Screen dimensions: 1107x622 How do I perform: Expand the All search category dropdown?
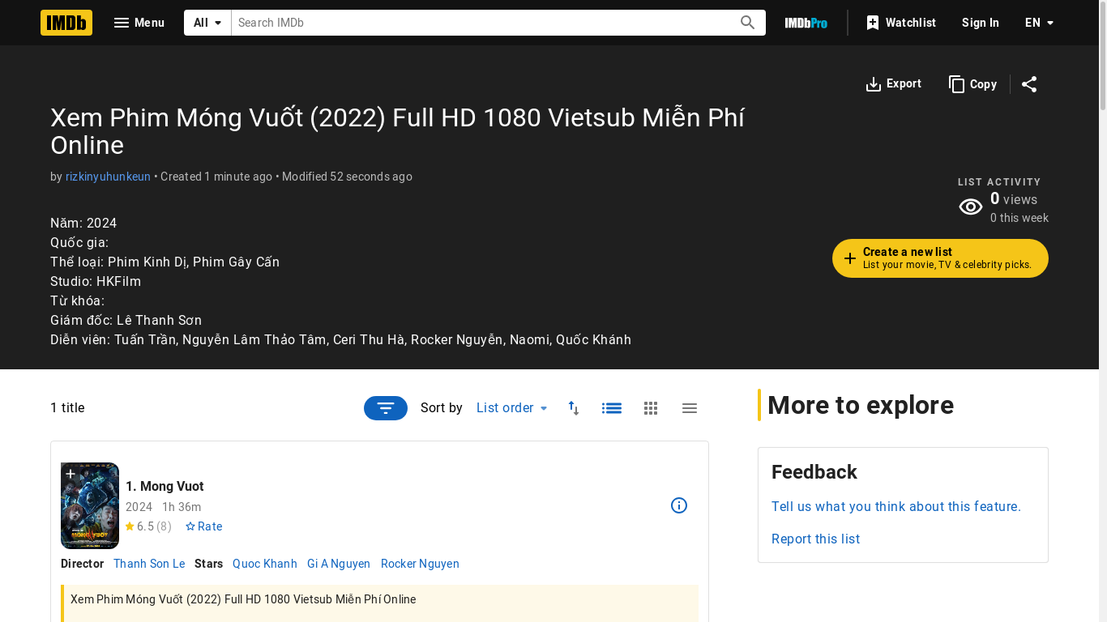pos(207,23)
